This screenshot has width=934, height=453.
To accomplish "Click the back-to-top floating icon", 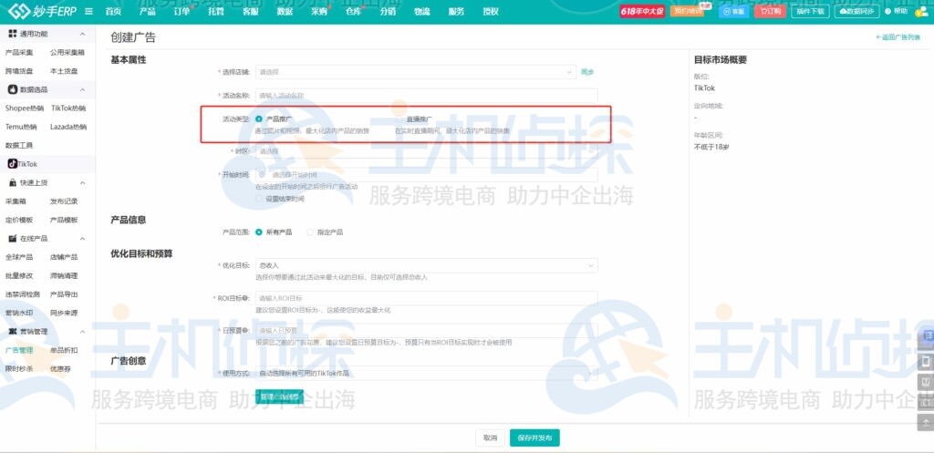I will coord(926,422).
